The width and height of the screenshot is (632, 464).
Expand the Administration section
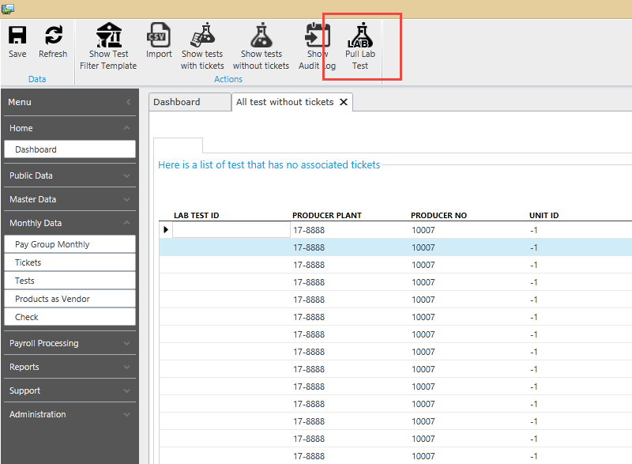point(127,414)
